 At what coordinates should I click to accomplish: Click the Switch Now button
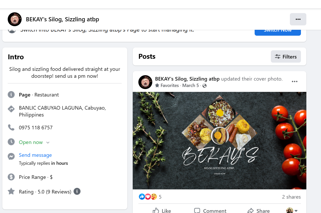click(x=278, y=31)
